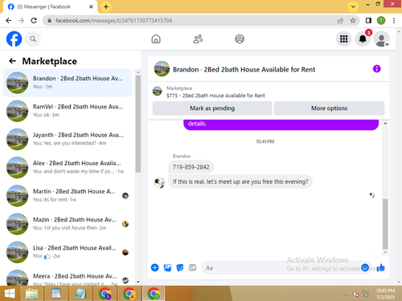Go to the Home feed icon
The height and width of the screenshot is (301, 402).
pos(156,39)
